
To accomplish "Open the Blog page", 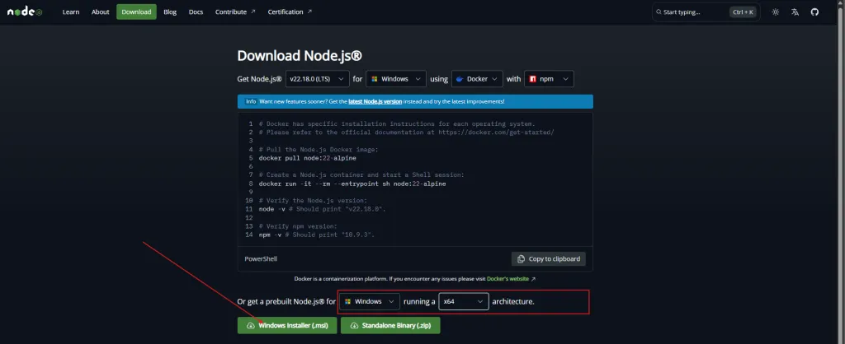I will click(170, 12).
